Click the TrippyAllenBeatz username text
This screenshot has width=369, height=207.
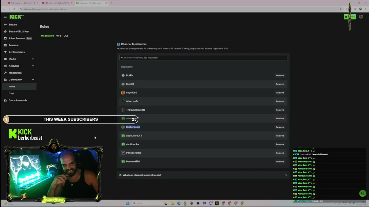pyautogui.click(x=135, y=110)
